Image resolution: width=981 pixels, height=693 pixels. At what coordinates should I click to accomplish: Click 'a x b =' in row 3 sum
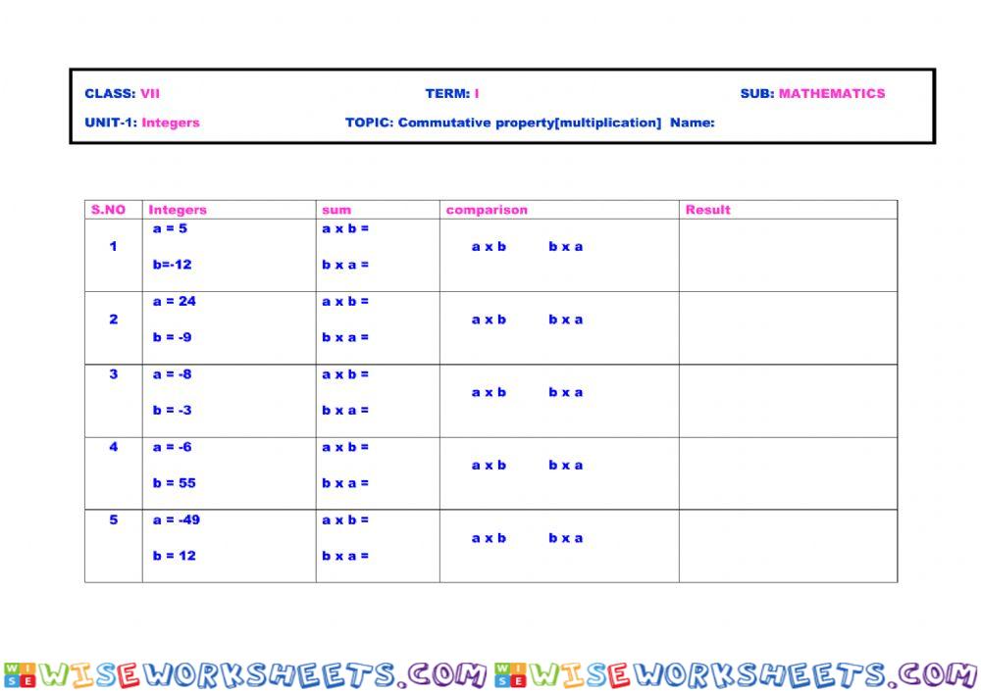[x=345, y=374]
